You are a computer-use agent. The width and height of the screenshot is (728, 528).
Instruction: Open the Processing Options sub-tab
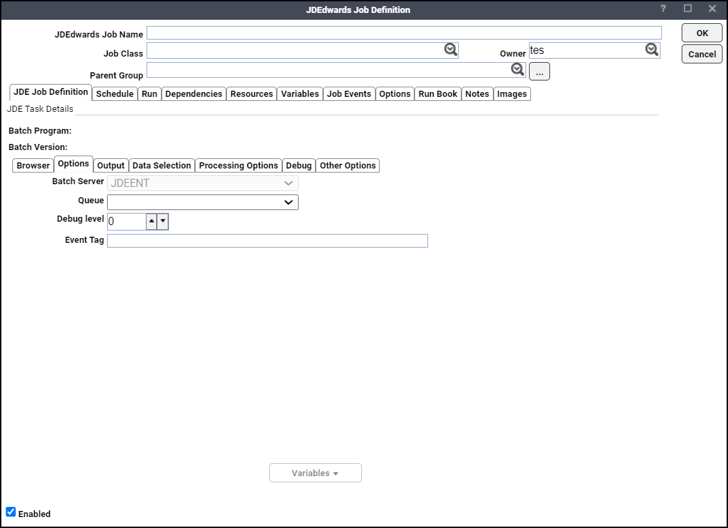coord(239,166)
